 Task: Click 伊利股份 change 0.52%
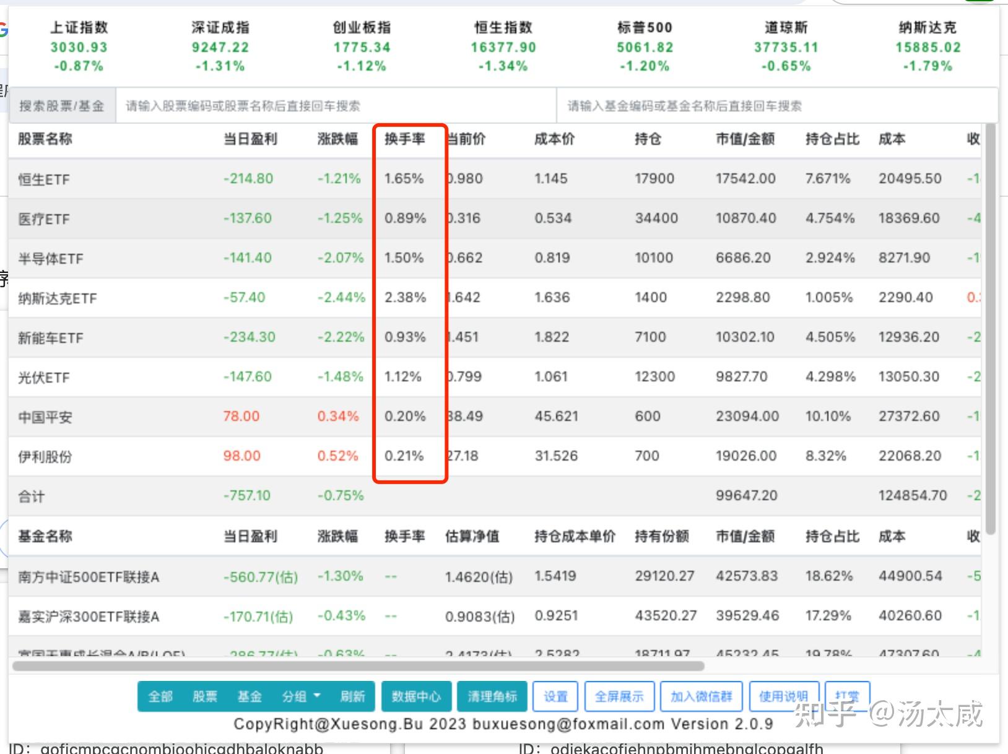point(338,456)
